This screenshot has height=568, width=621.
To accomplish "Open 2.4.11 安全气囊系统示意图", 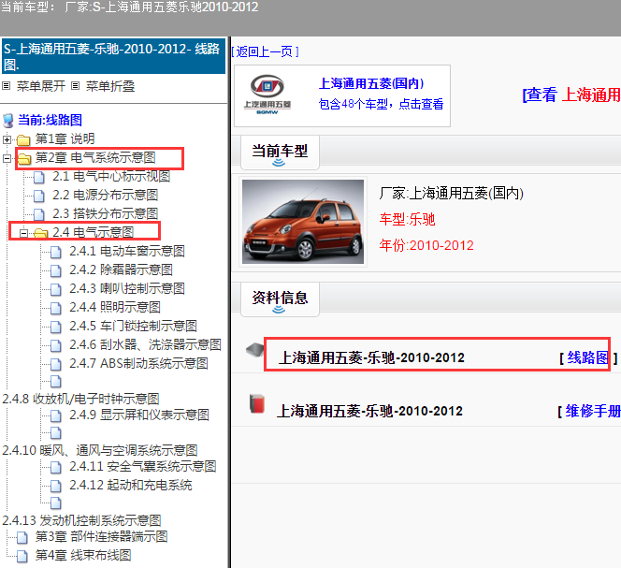I will pyautogui.click(x=143, y=466).
